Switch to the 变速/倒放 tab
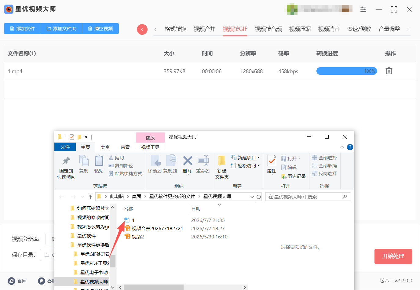Image resolution: width=420 pixels, height=290 pixels. [359, 29]
